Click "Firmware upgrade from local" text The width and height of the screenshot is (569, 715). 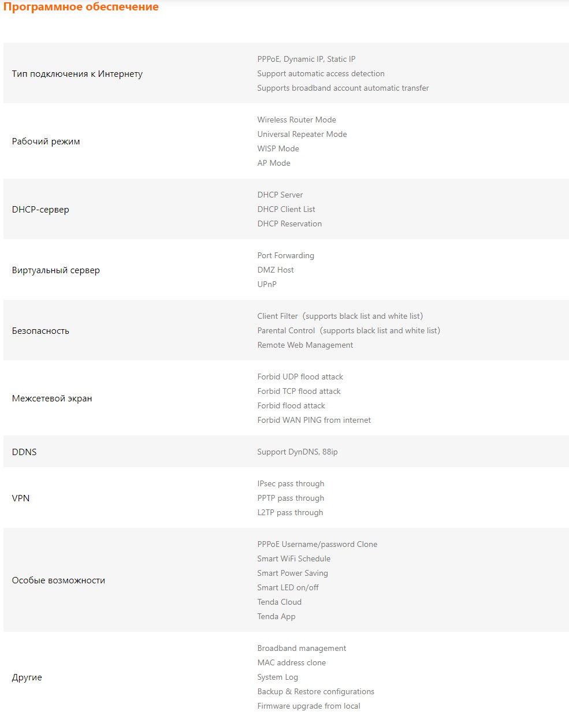(x=308, y=706)
